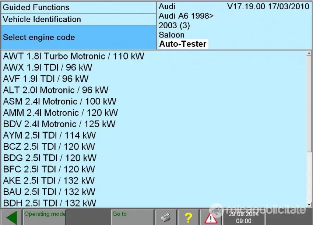
Task: Click the scroll down arrow of the engine list
Action: pos(309,205)
